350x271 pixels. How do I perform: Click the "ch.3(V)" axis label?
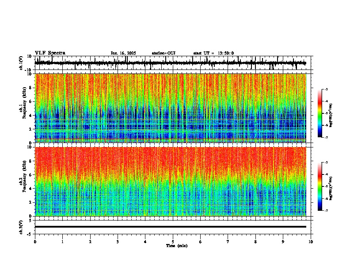coord(21,227)
